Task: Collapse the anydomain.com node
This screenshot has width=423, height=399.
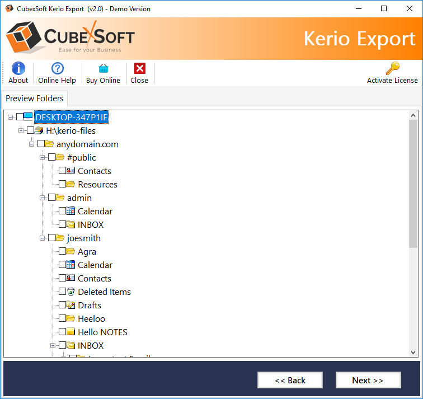Action: tap(31, 144)
